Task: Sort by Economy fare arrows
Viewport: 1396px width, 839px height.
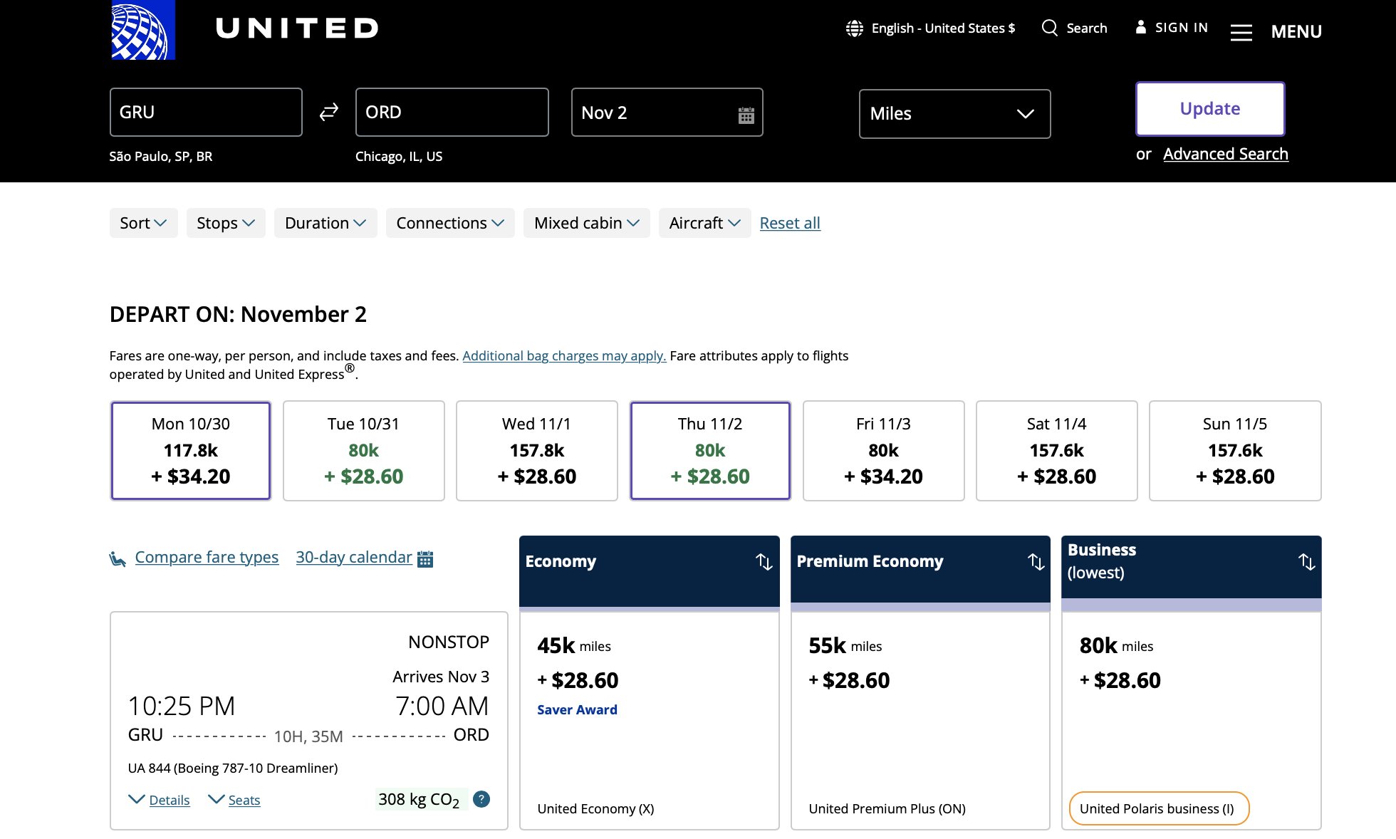Action: (x=764, y=562)
